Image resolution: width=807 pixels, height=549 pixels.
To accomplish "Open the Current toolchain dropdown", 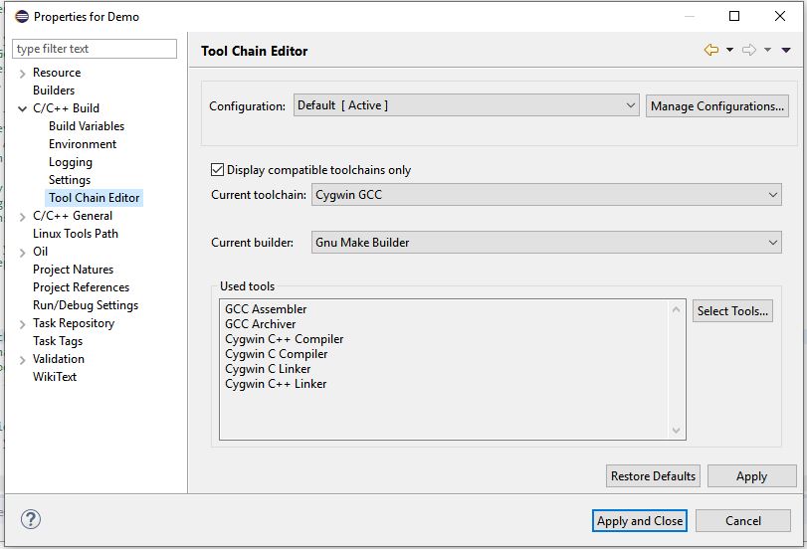I will [x=546, y=195].
